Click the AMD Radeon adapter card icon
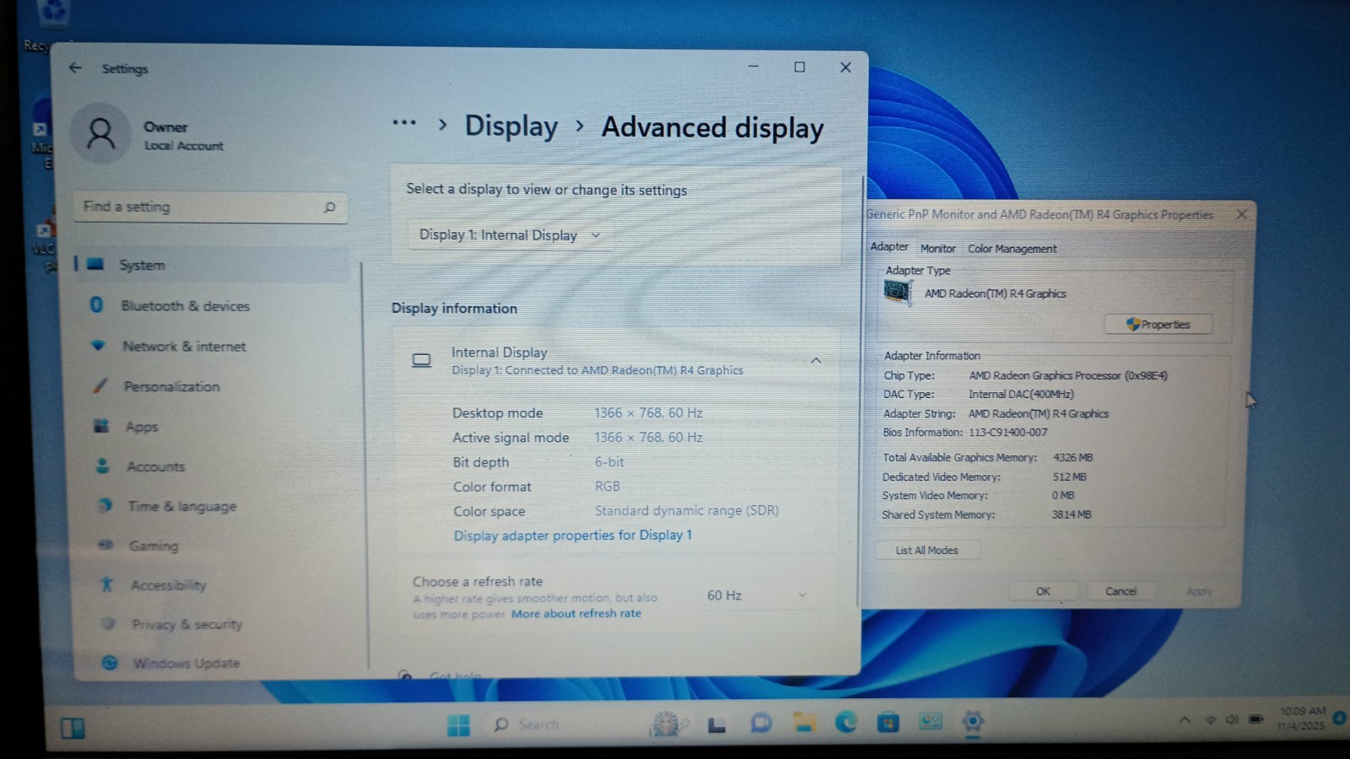This screenshot has height=759, width=1350. [898, 293]
